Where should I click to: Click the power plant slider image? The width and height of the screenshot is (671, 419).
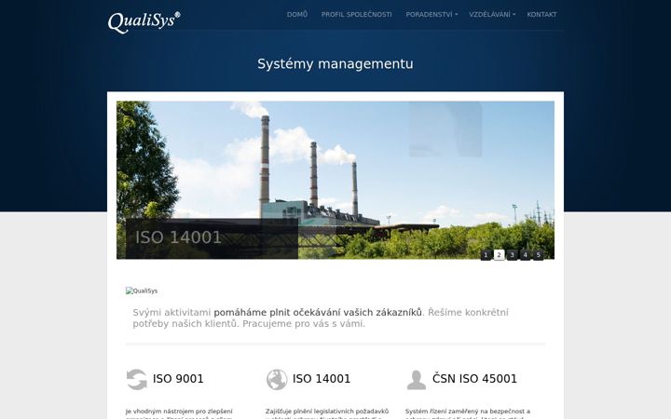335,180
